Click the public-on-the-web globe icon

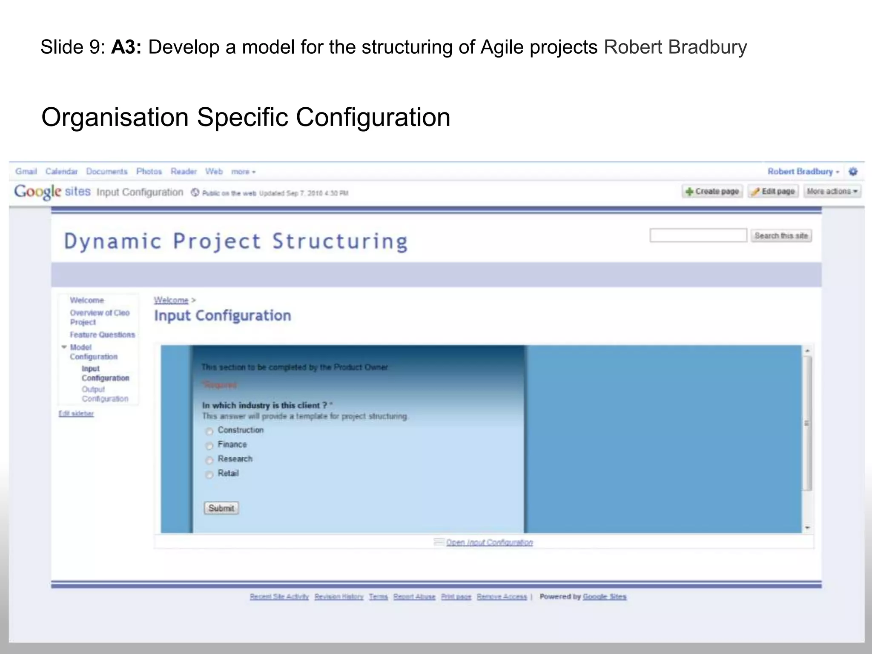tap(195, 192)
